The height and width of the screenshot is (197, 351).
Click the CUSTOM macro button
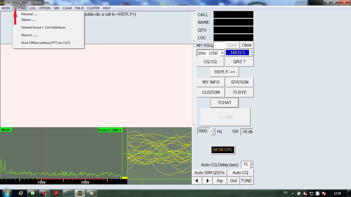[x=211, y=92]
